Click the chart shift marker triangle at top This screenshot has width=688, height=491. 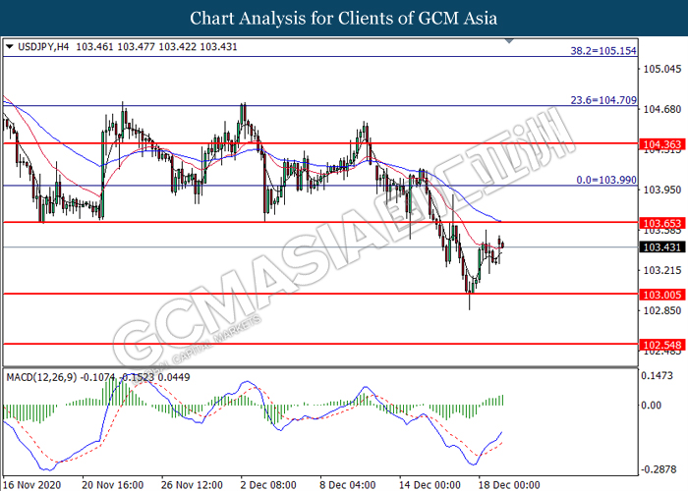(x=509, y=41)
